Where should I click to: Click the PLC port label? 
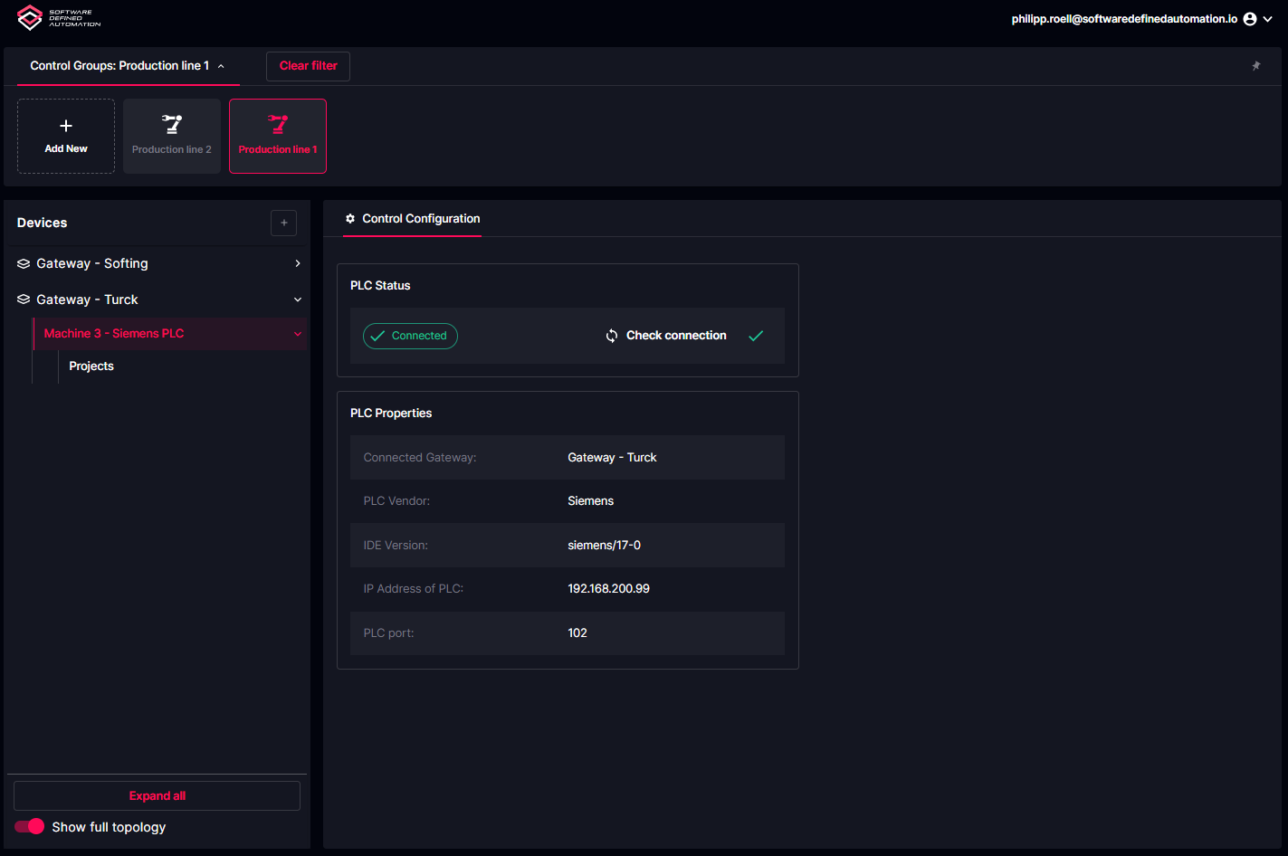click(388, 633)
